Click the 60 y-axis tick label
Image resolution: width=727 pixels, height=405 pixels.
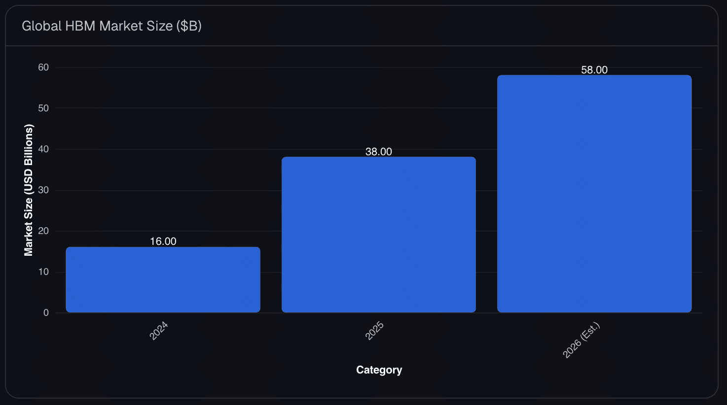coord(43,67)
